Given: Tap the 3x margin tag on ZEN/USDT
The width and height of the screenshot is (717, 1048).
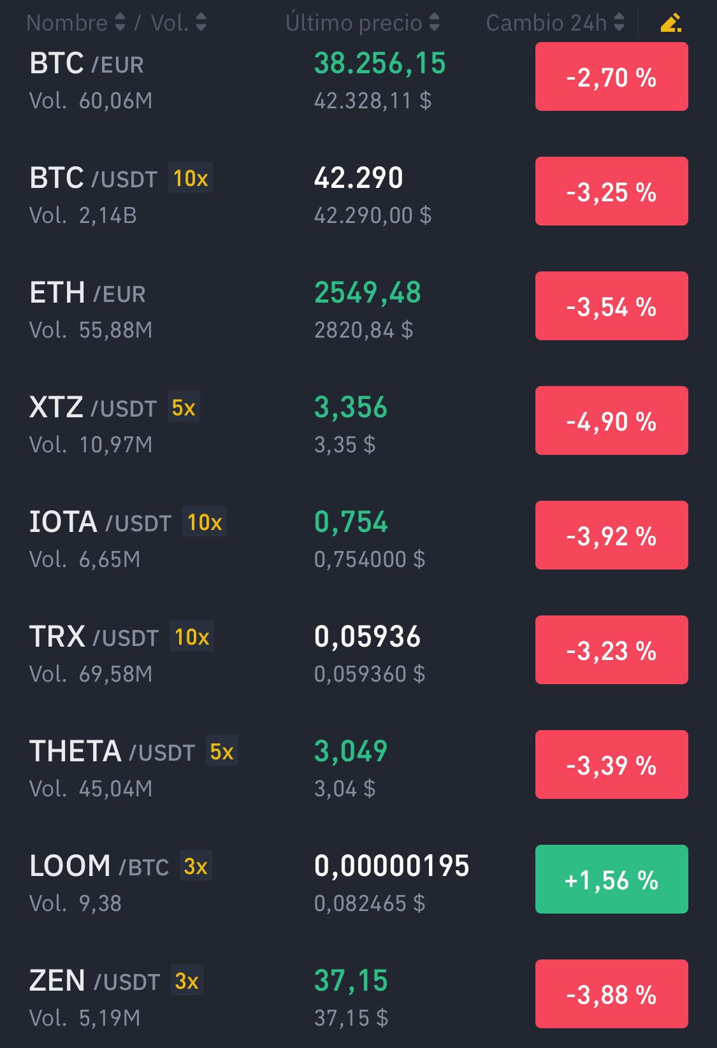Looking at the screenshot, I should (x=187, y=980).
